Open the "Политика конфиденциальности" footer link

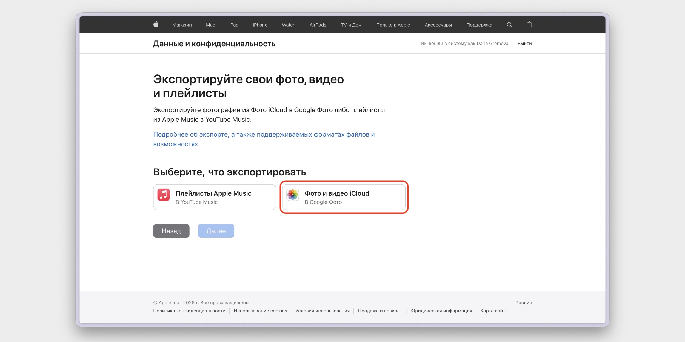189,311
